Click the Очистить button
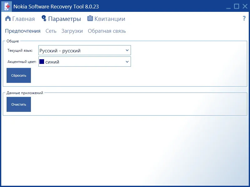250x187 pixels. (x=19, y=104)
